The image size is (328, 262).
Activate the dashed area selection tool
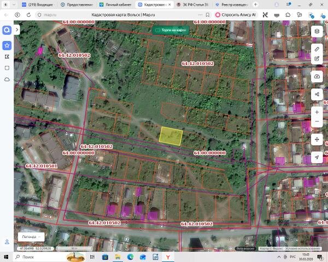(7, 68)
